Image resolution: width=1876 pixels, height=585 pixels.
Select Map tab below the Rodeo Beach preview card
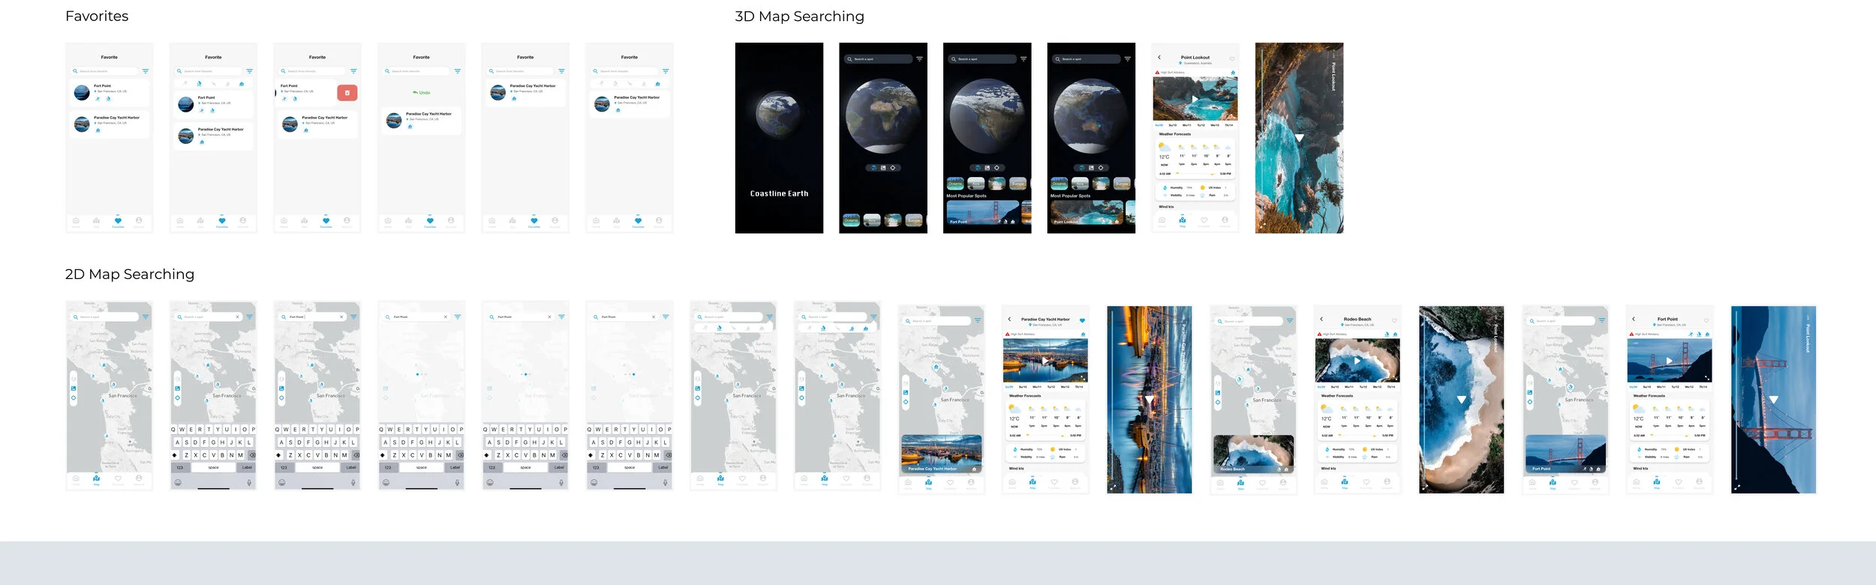pyautogui.click(x=1240, y=484)
